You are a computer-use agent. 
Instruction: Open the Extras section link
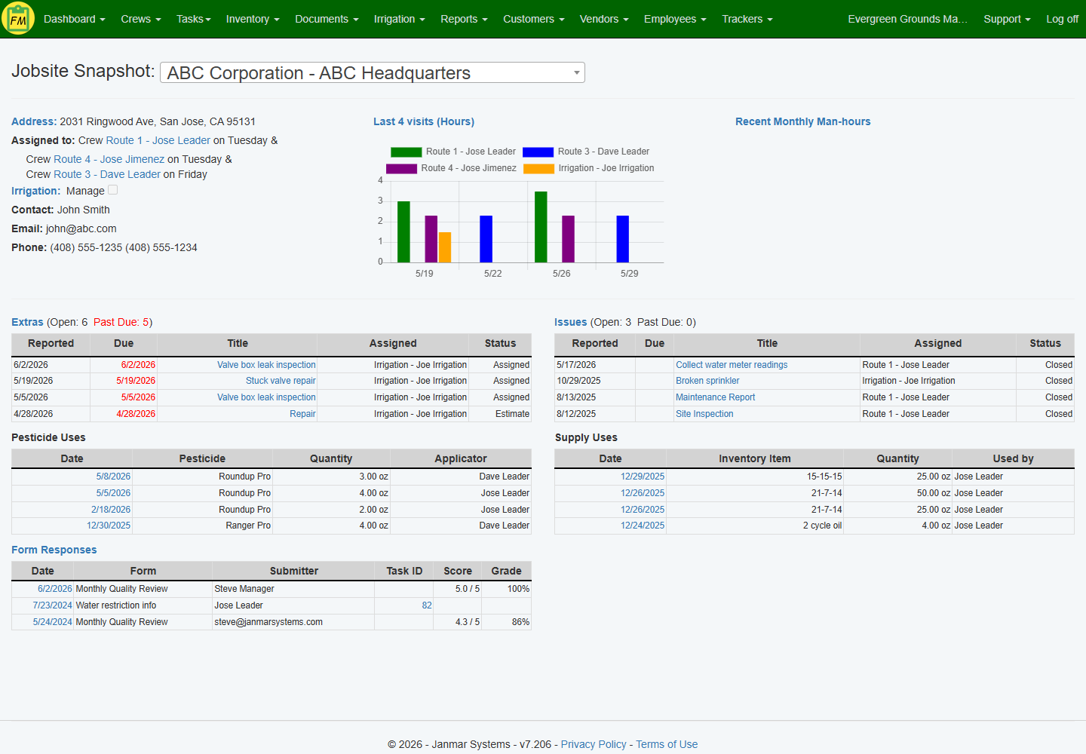click(x=27, y=322)
